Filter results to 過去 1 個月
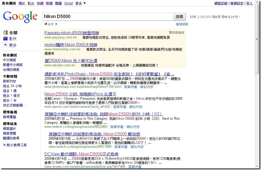Screen dimensions: 261x170 [11, 96]
